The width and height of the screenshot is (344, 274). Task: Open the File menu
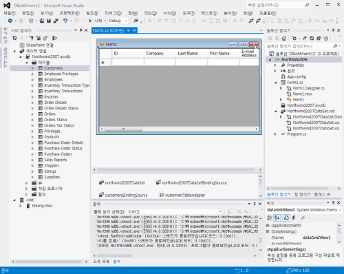click(x=10, y=13)
